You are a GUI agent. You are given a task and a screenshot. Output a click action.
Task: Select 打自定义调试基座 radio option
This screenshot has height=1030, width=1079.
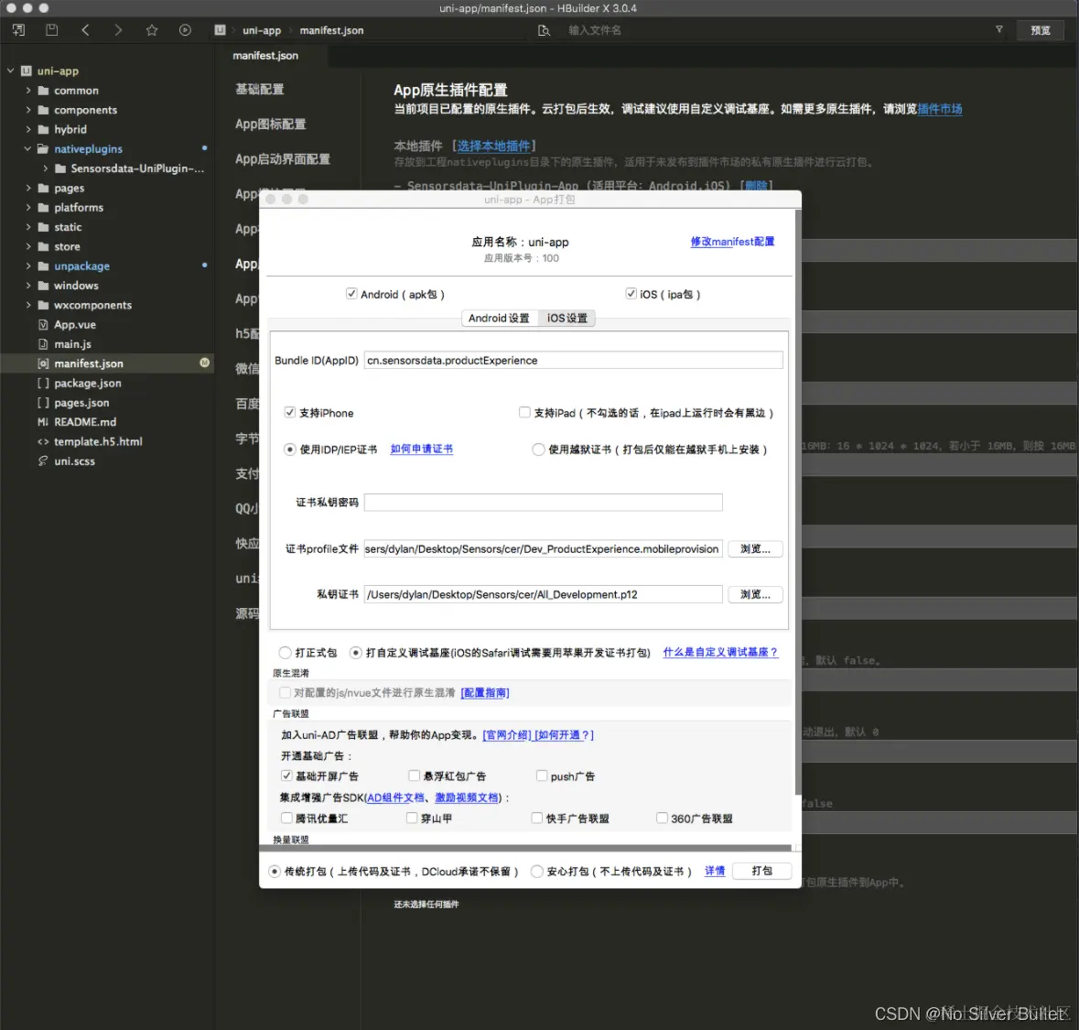pos(356,653)
